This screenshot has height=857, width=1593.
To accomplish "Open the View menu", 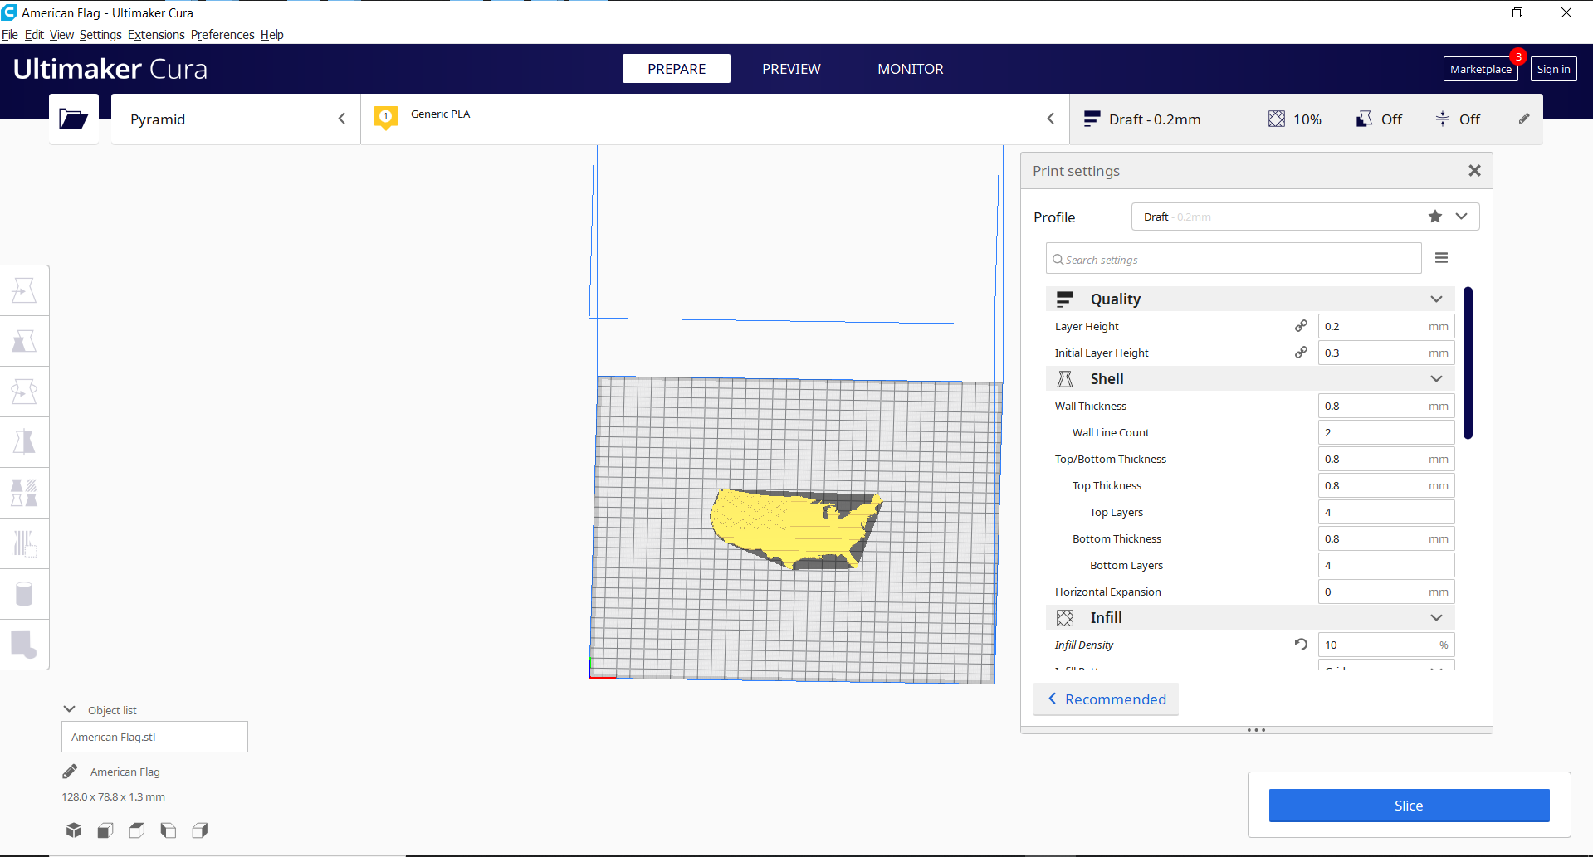I will point(61,35).
